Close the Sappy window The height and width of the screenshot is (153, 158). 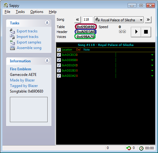pyautogui.click(x=151, y=6)
